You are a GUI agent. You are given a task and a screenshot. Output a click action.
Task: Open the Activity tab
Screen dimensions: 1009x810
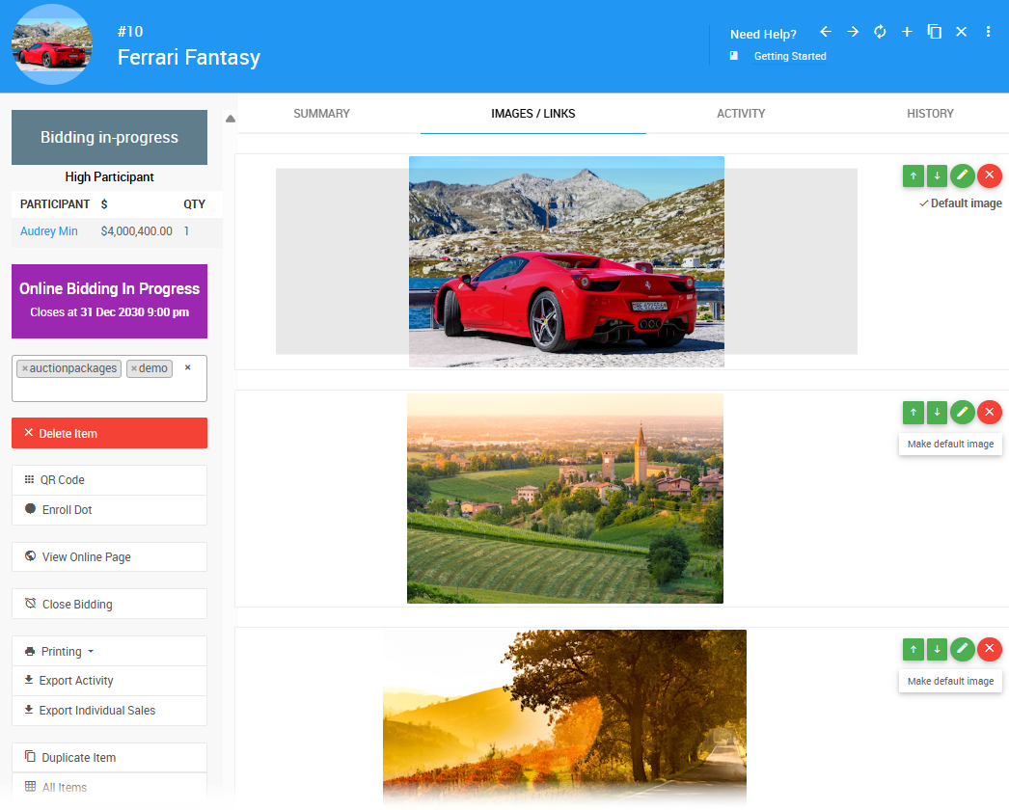coord(741,113)
